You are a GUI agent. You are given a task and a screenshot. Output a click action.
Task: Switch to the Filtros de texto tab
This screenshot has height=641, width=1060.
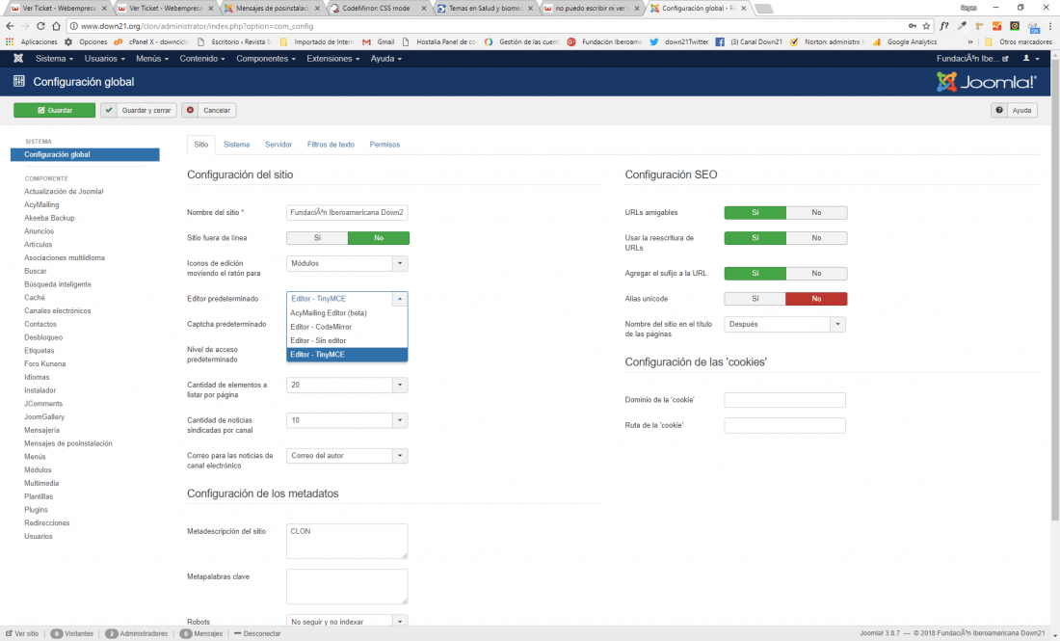pos(331,145)
